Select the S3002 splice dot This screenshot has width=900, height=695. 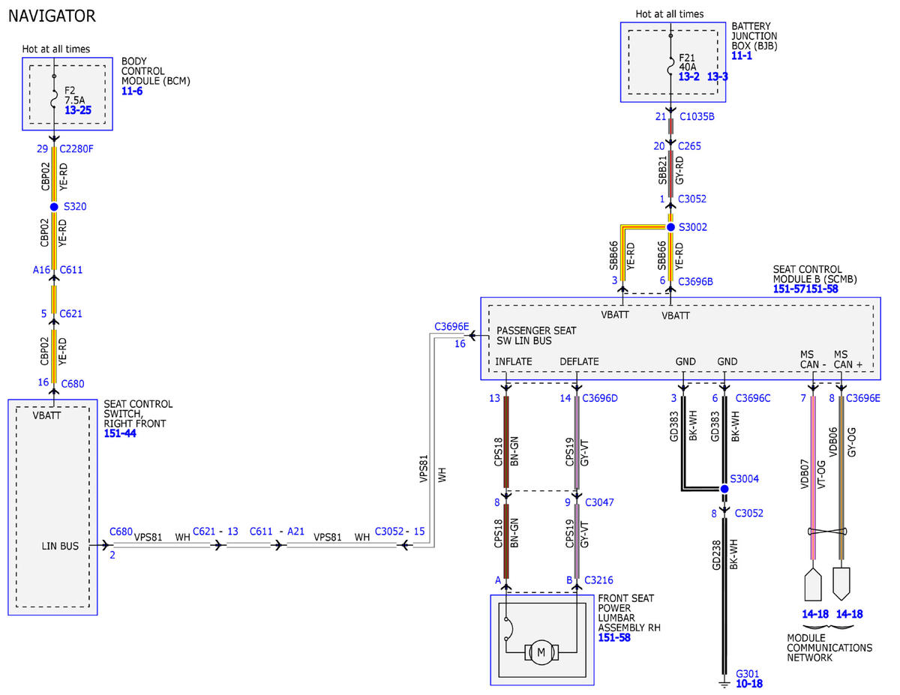[671, 226]
